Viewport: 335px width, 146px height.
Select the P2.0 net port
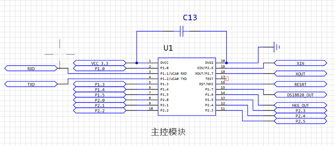[100, 100]
